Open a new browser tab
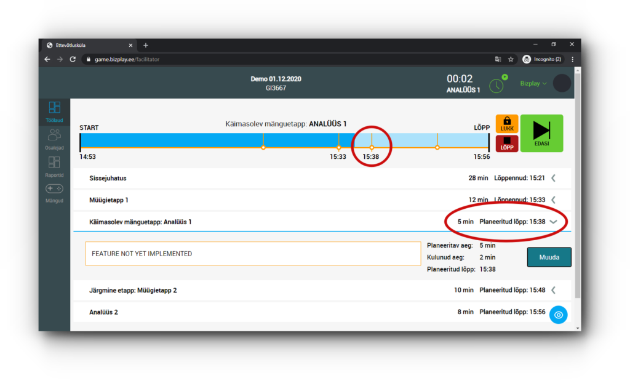Screen dimensions: 630x380 tap(146, 45)
